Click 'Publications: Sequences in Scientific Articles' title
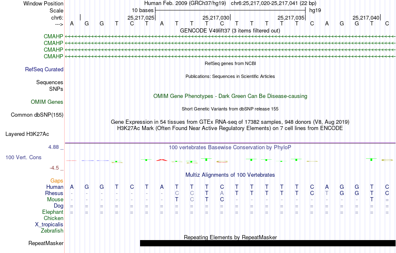 [230, 76]
